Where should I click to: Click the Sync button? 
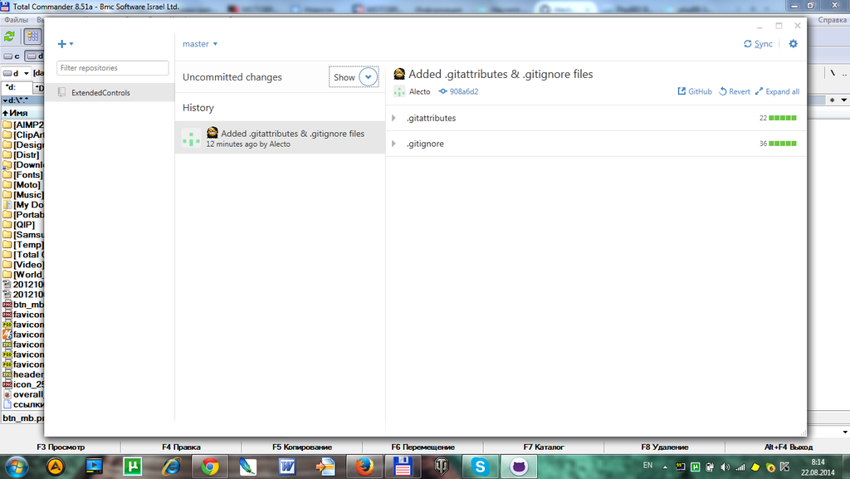[758, 44]
